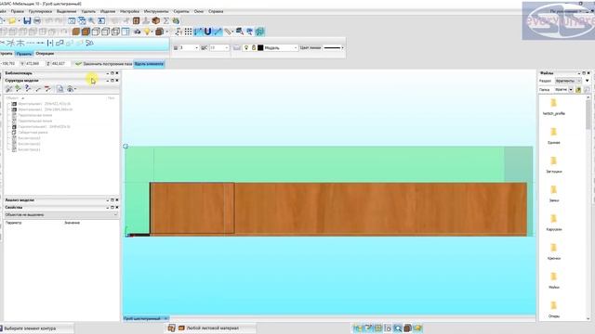Click the magnifier icon in bottom view toolbar
The image size is (595, 334).
[x=397, y=328]
